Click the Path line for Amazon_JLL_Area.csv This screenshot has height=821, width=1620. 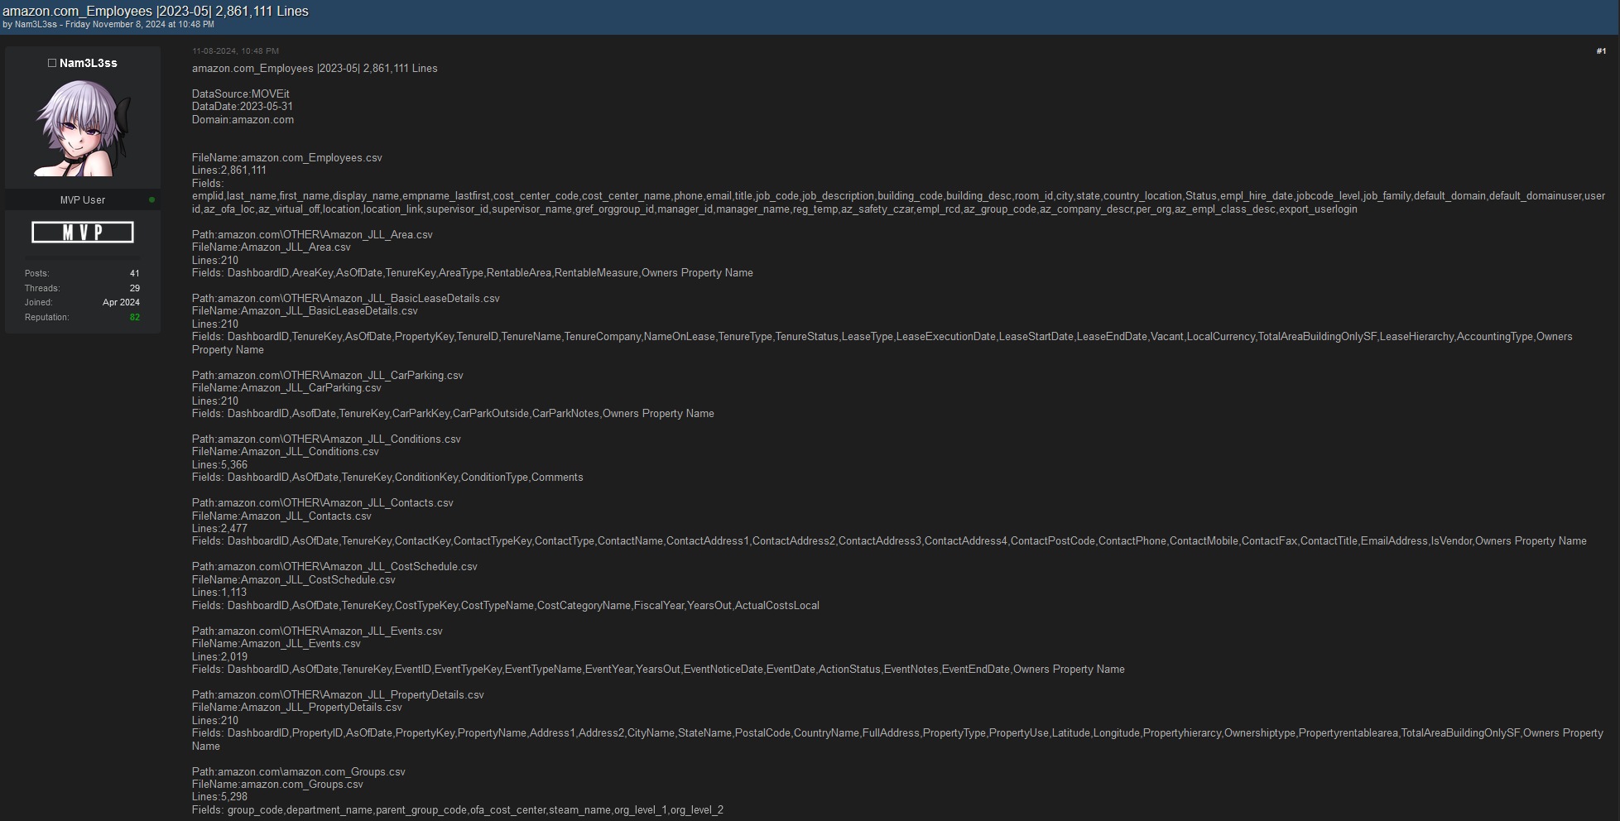312,235
